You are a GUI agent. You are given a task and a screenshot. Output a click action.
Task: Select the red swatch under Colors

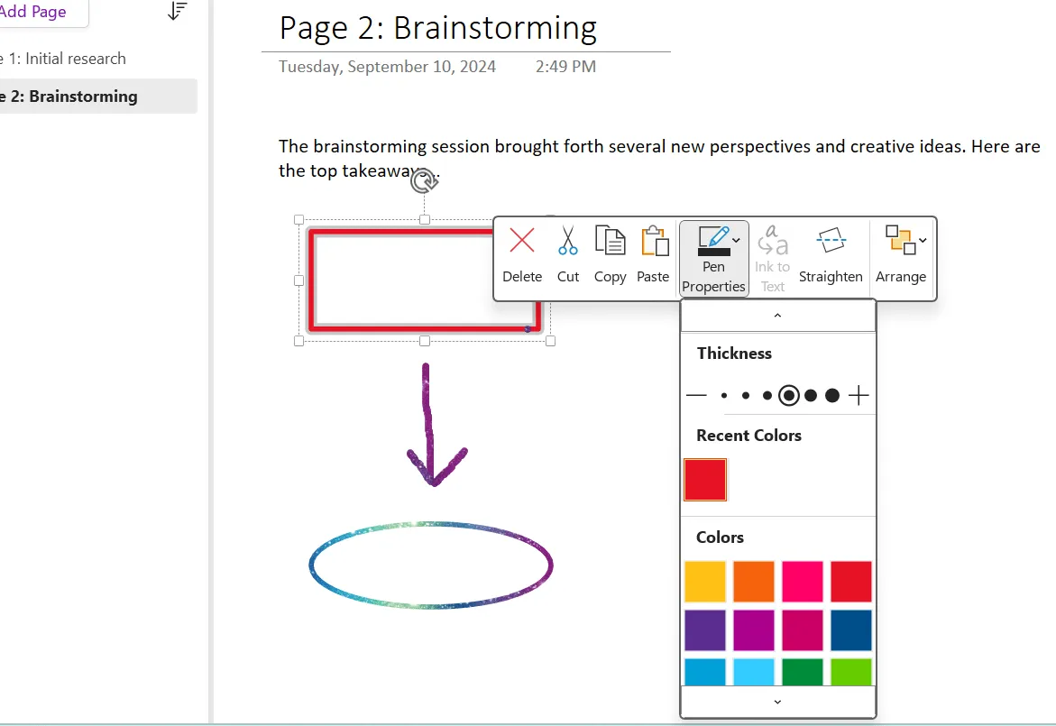click(851, 581)
